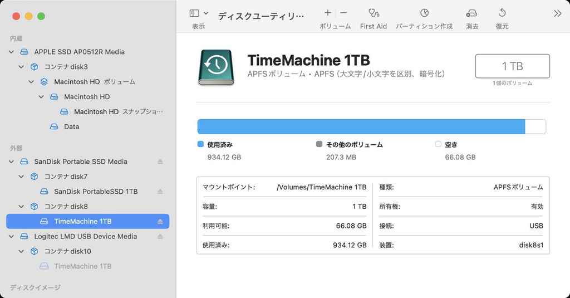Click the 1 TB capacity box
The image size is (570, 298).
tap(512, 66)
